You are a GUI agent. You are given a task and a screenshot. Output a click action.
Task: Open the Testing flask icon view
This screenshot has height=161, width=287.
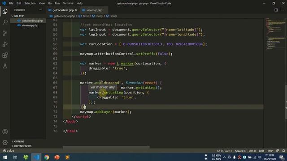(5, 66)
